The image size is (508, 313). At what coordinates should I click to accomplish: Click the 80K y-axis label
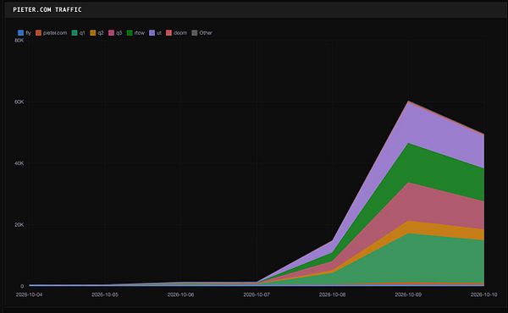(x=19, y=41)
